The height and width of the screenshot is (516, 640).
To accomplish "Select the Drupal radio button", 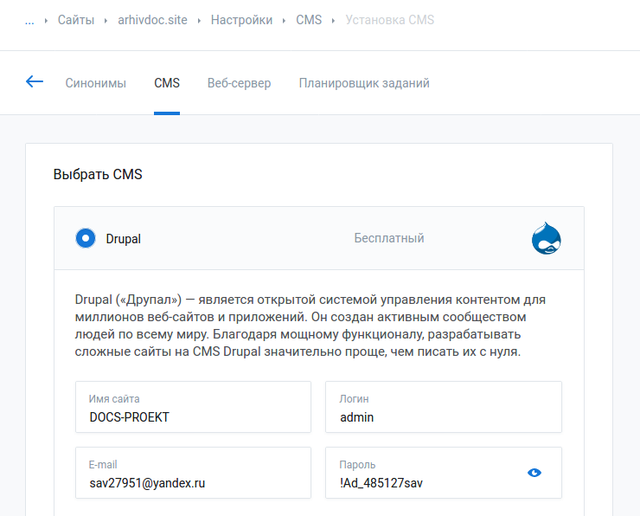I will click(x=86, y=238).
